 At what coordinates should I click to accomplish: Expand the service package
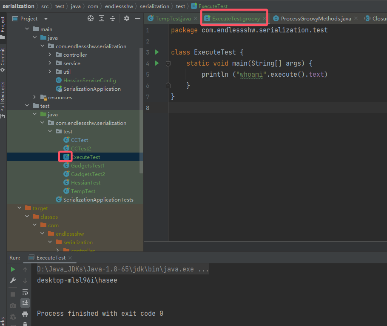tap(50, 63)
